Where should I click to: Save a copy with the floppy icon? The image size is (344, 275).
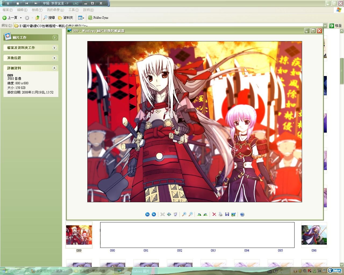[227, 214]
